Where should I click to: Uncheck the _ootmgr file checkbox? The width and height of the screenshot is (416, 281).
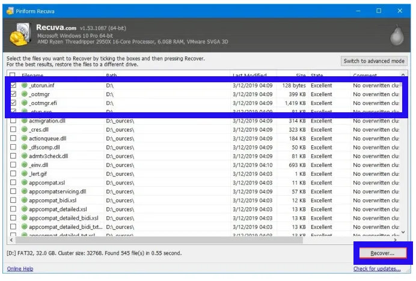(x=13, y=94)
